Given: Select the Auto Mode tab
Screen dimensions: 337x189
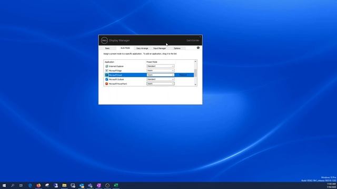Looking at the screenshot, I should [x=125, y=48].
